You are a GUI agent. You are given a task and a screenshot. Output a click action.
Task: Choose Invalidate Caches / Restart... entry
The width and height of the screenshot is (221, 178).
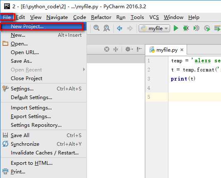tap(43, 153)
